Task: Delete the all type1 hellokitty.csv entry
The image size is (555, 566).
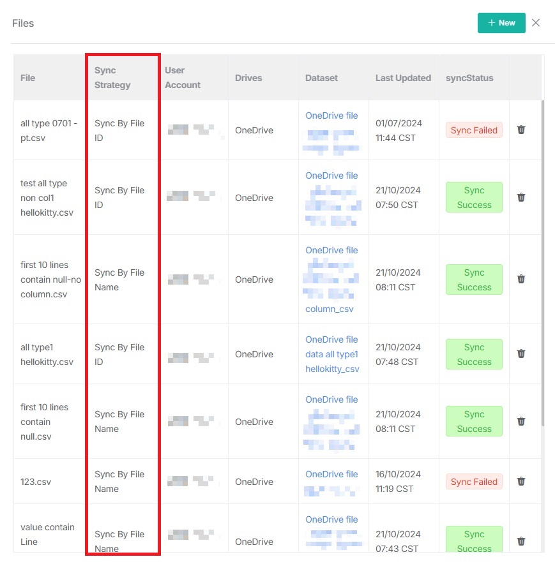Action: point(521,354)
